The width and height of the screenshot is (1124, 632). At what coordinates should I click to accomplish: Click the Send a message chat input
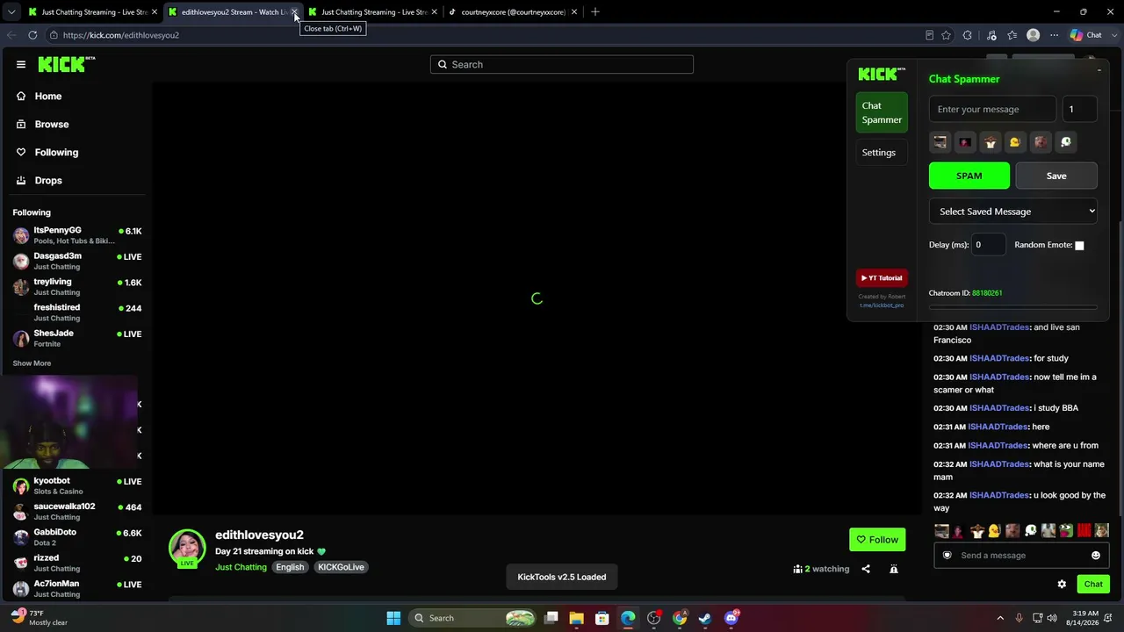(x=1020, y=556)
